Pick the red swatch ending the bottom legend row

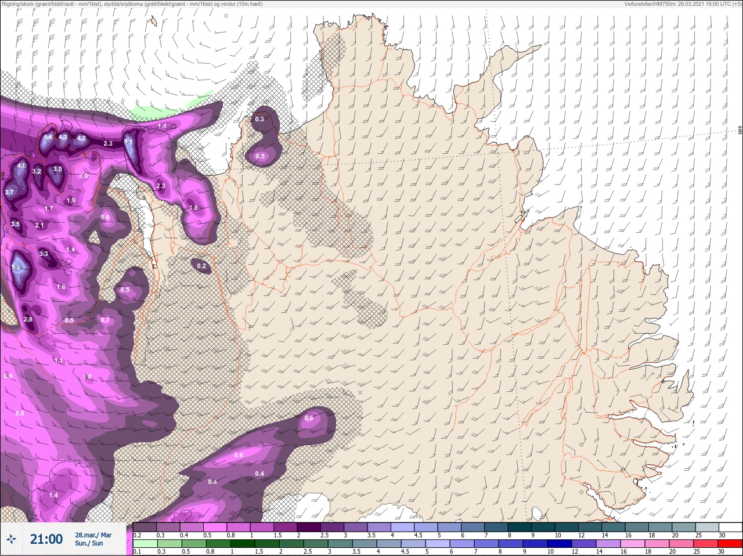tap(730, 544)
